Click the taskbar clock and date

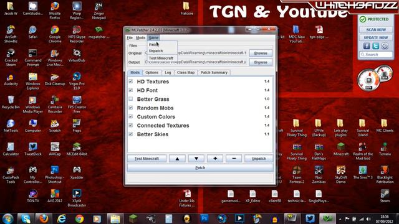coord(385,218)
